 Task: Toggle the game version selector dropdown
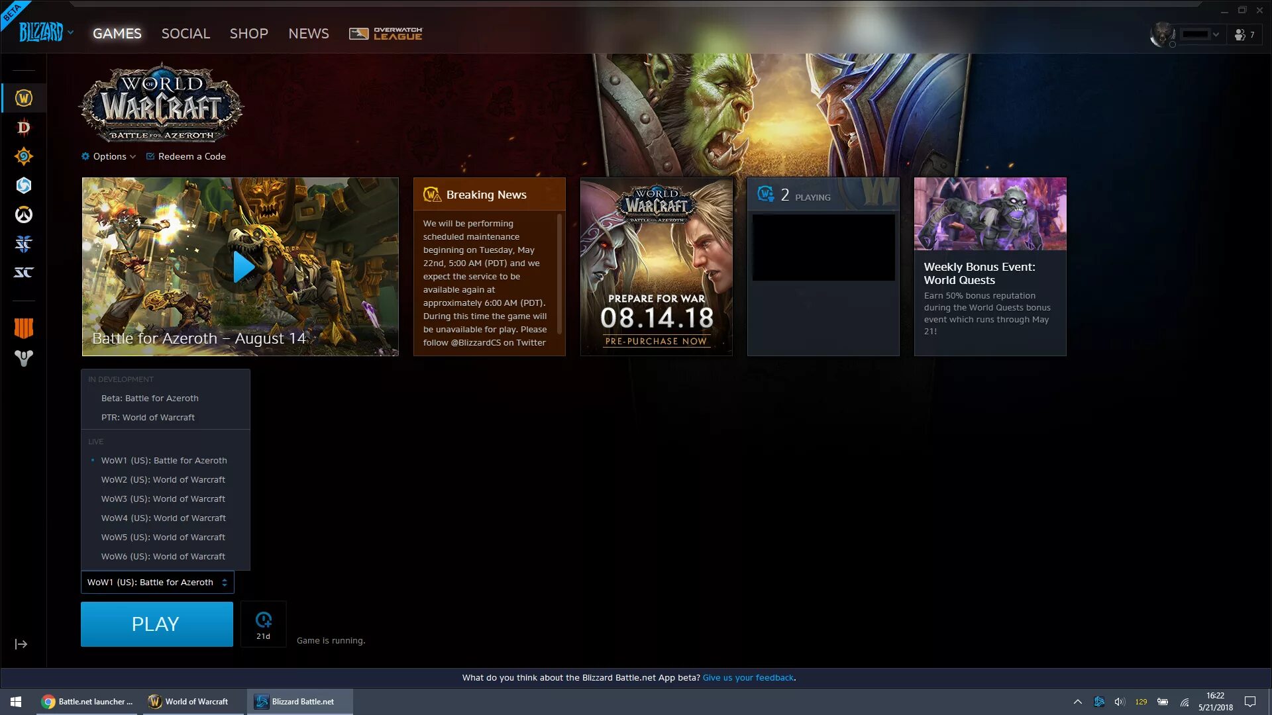157,582
